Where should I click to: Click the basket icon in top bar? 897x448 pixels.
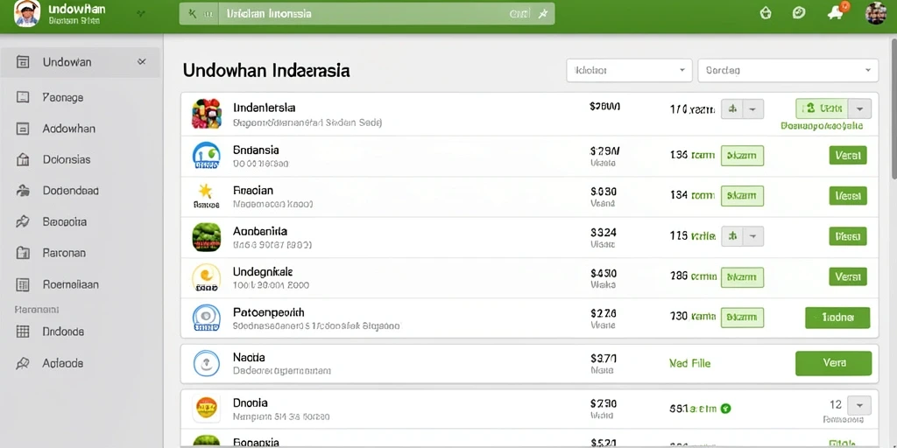pos(766,12)
